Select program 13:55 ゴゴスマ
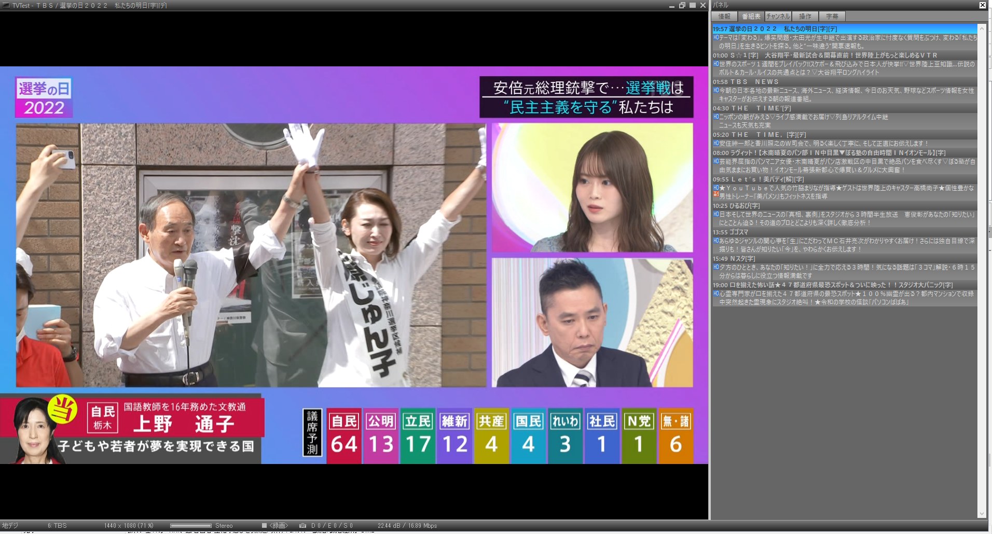Viewport: 992px width, 534px height. coord(845,232)
